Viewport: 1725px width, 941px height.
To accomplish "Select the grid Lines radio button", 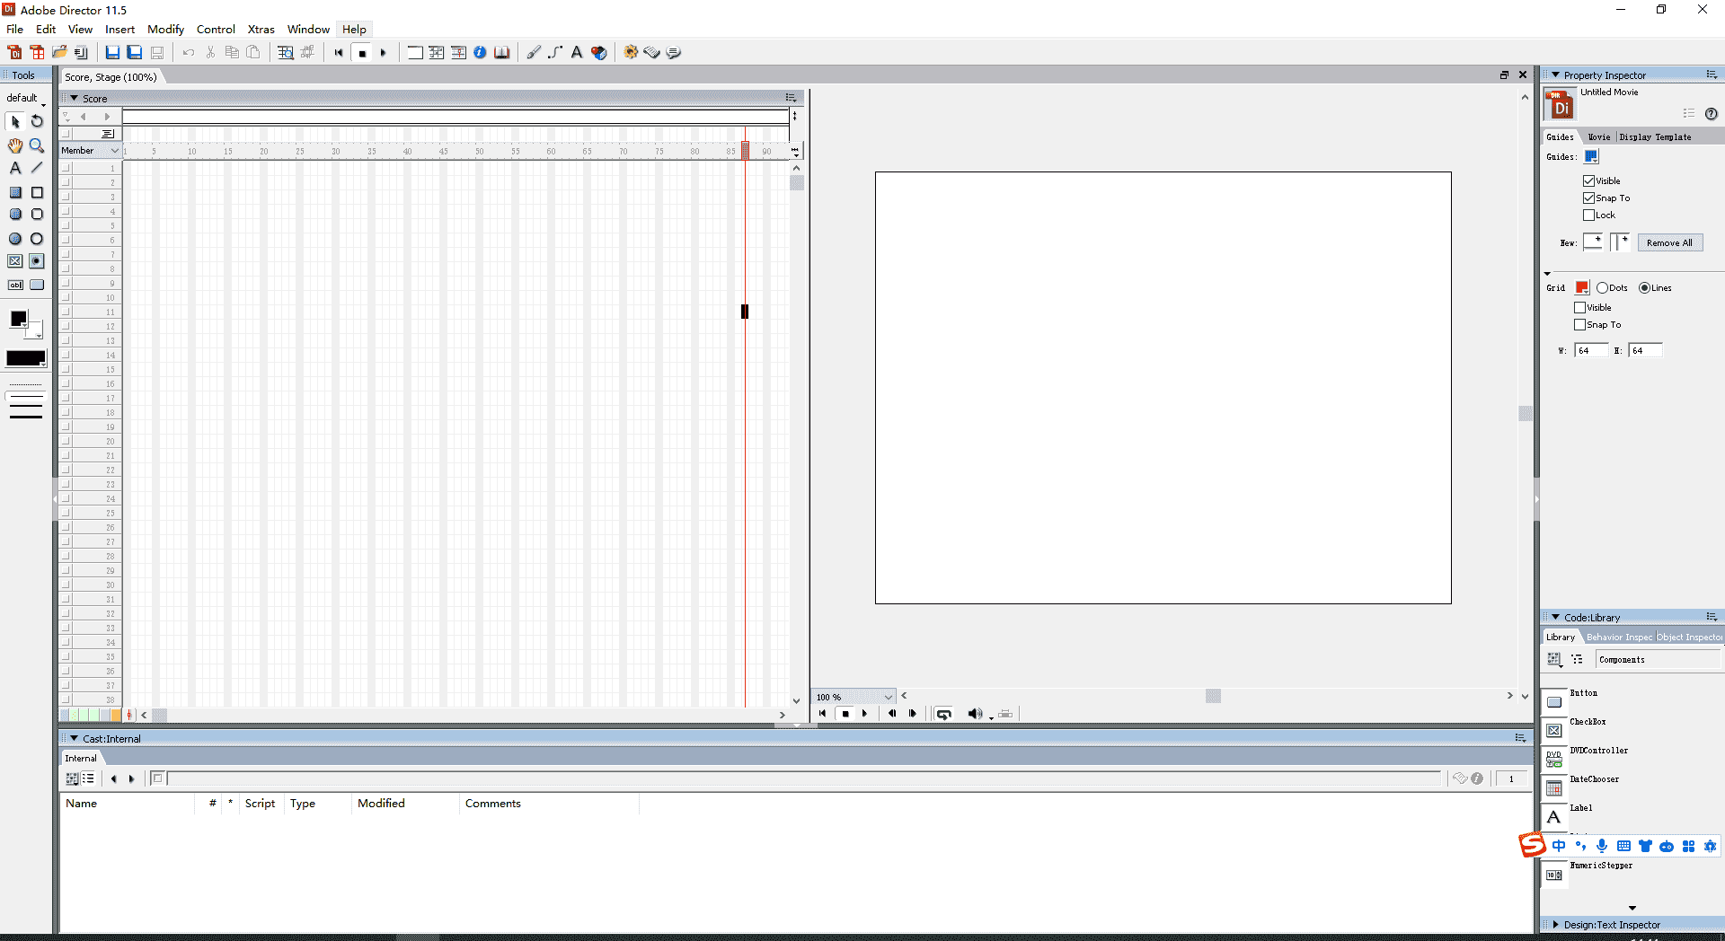I will tap(1644, 288).
